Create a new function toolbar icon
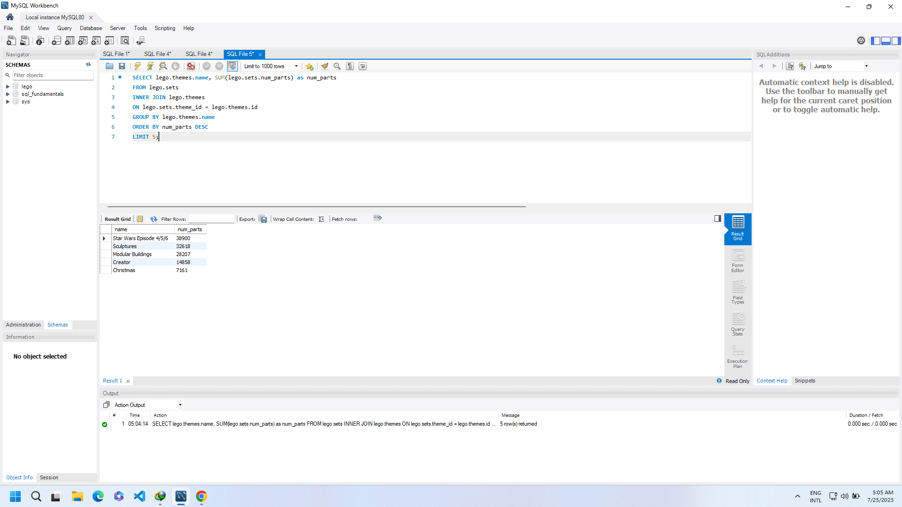Viewport: 902px width, 507px height. click(109, 41)
